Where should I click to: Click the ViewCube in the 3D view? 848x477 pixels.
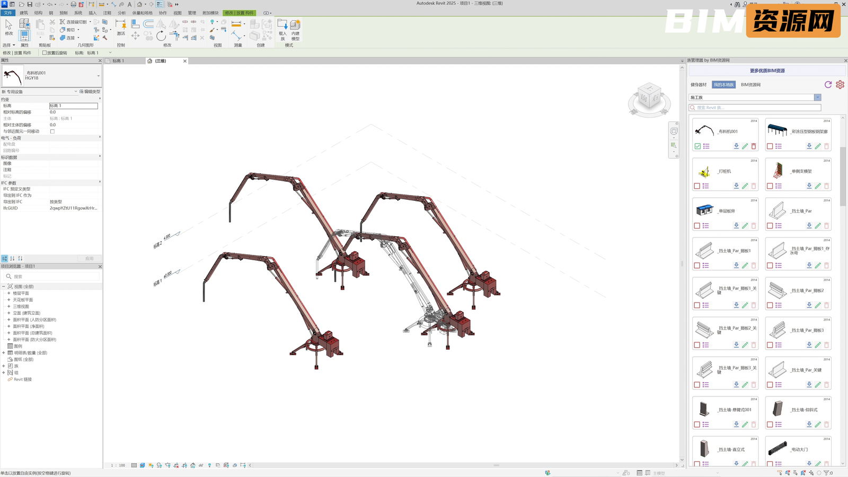(x=649, y=98)
